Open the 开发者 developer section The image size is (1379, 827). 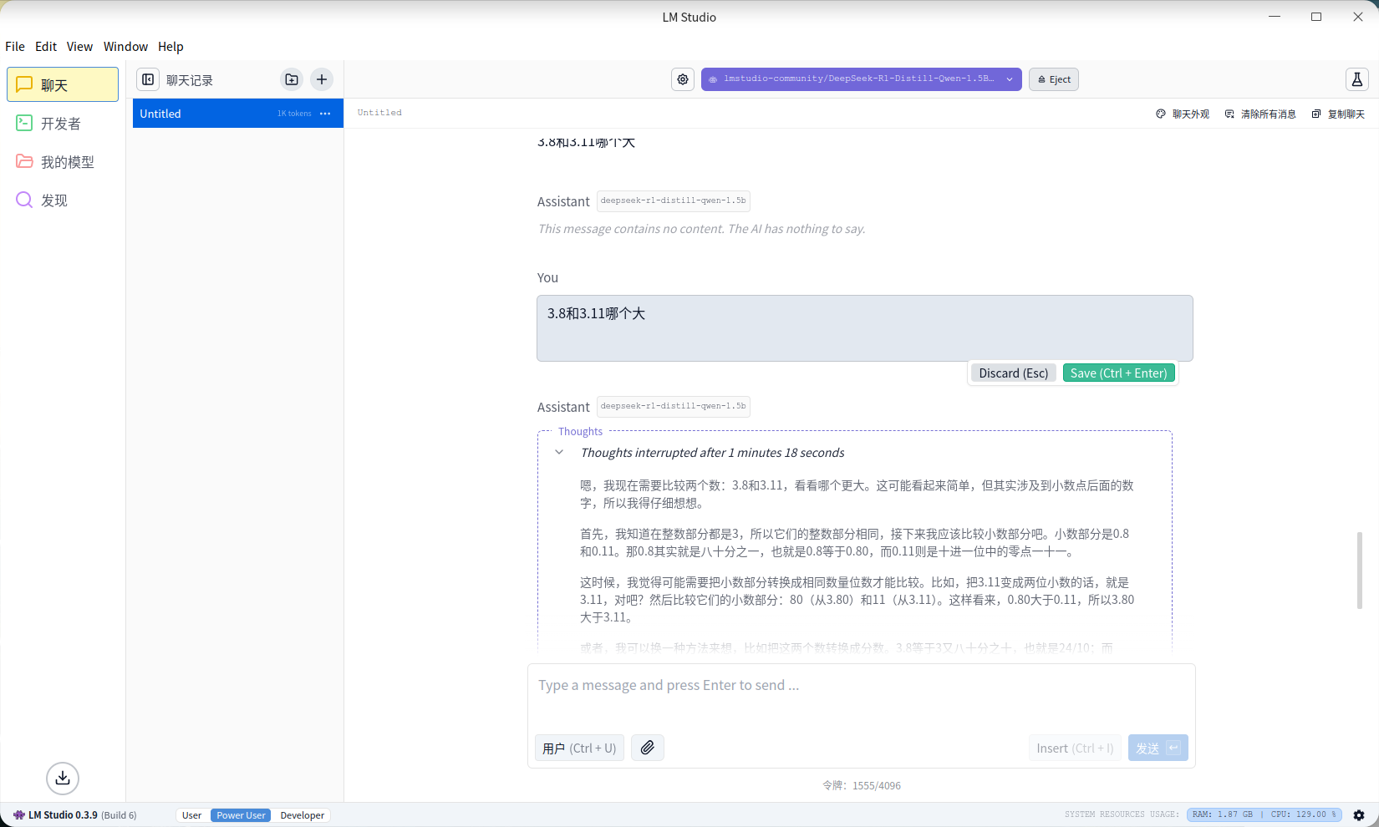click(63, 123)
